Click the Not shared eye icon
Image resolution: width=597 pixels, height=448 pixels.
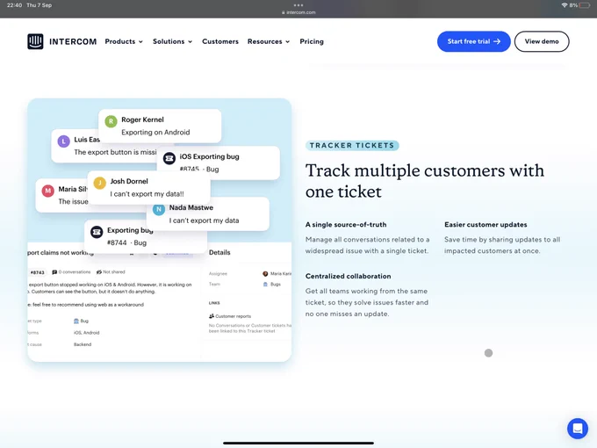pos(99,272)
